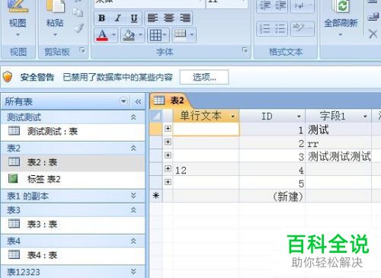Image resolution: width=381 pixels, height=278 pixels.
Task: Select 表2 : 表 in navigation
Action: click(x=72, y=162)
